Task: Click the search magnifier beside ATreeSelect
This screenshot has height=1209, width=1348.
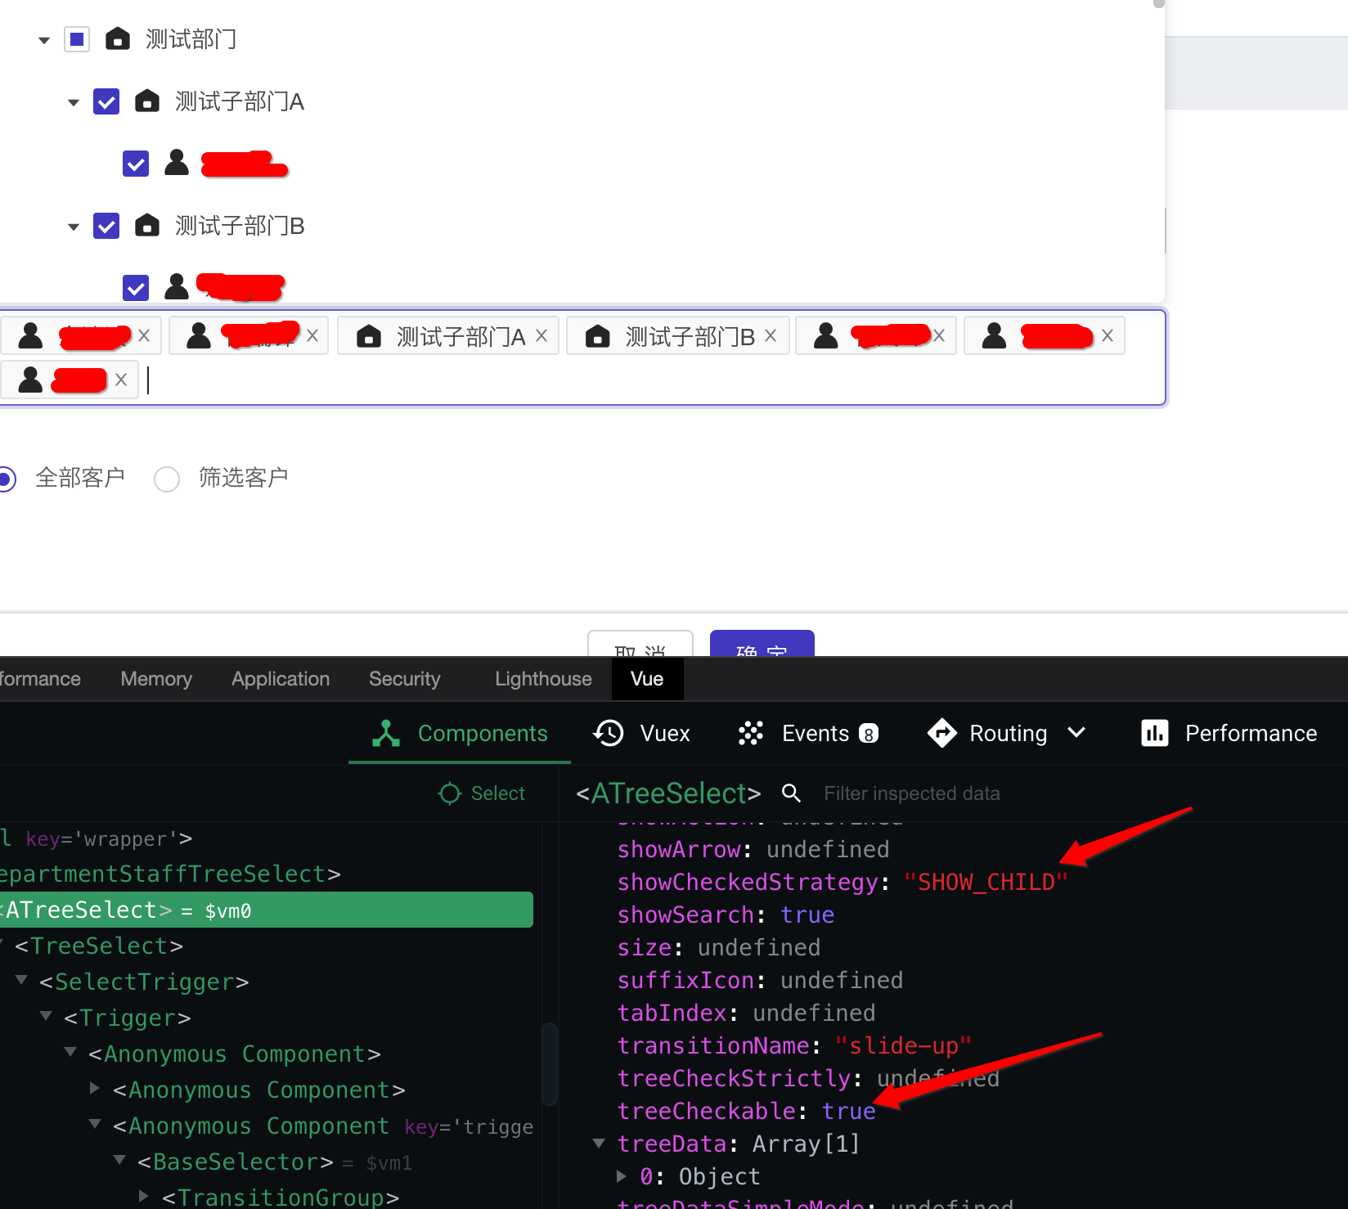Action: (x=790, y=793)
